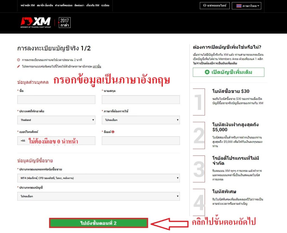The image size is (287, 233).
Task: Click the clock icon next to registration time note
Action: tap(18, 60)
